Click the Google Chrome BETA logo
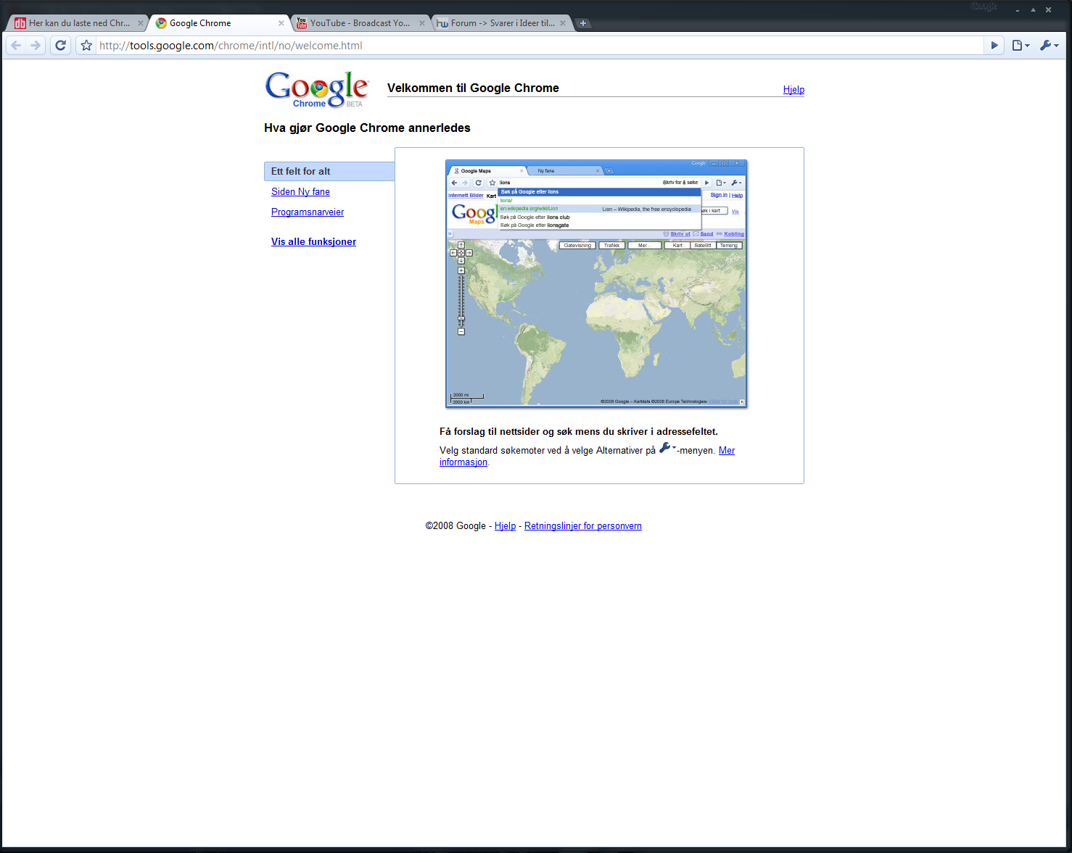1072x853 pixels. pyautogui.click(x=317, y=90)
